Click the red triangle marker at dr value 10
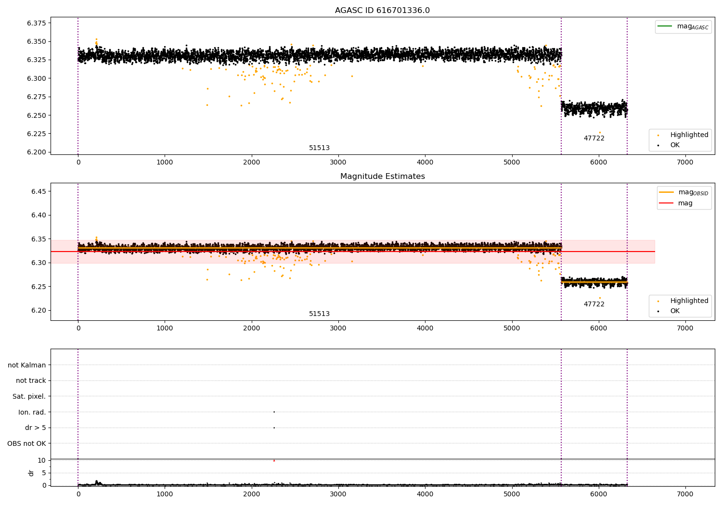This screenshot has width=722, height=505. (x=274, y=460)
